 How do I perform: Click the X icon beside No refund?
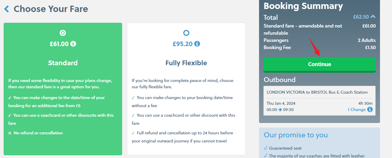coord(10,133)
